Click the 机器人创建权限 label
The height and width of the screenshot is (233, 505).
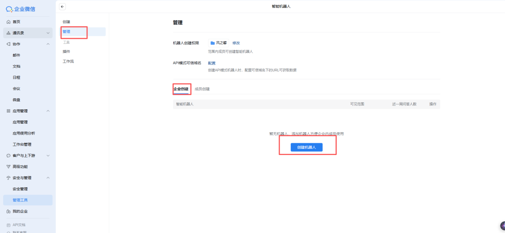tap(186, 43)
